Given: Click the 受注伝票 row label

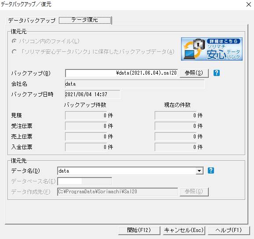Looking at the screenshot, I should coord(22,126).
